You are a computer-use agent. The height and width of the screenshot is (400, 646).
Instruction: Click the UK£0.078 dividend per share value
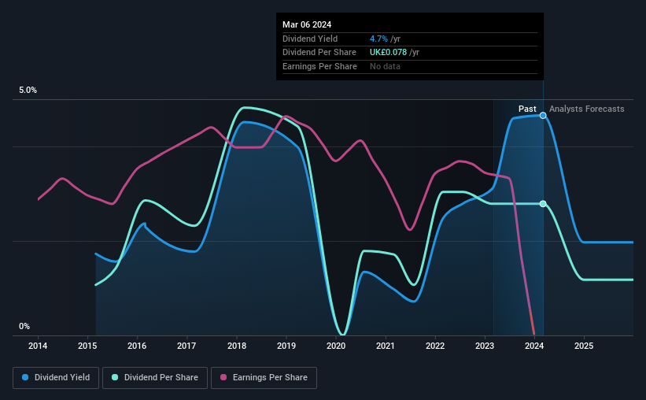point(388,53)
